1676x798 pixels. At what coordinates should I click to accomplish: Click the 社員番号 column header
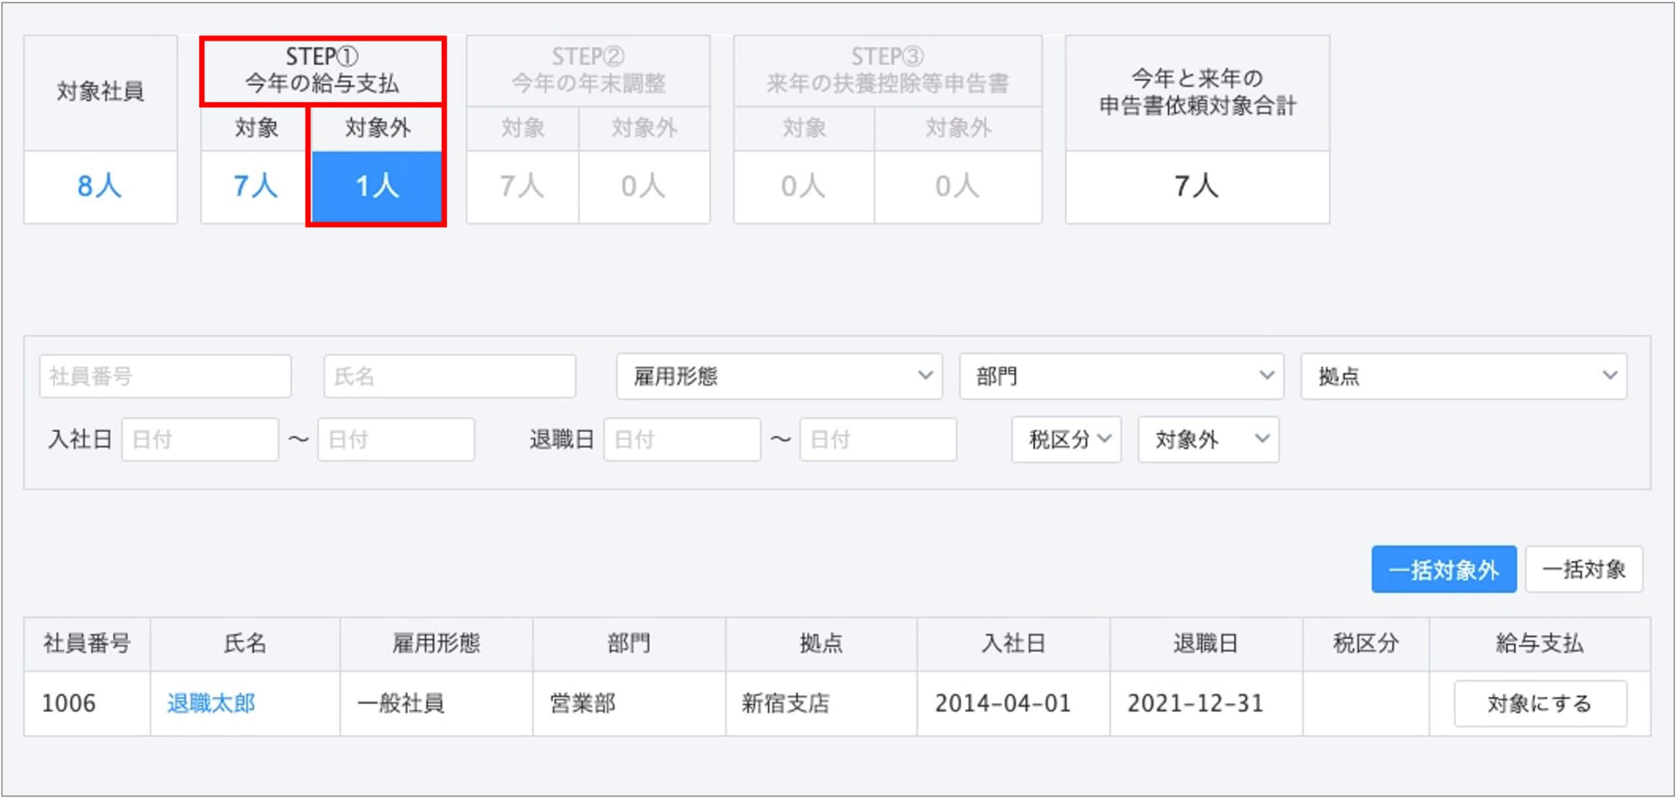[x=87, y=644]
